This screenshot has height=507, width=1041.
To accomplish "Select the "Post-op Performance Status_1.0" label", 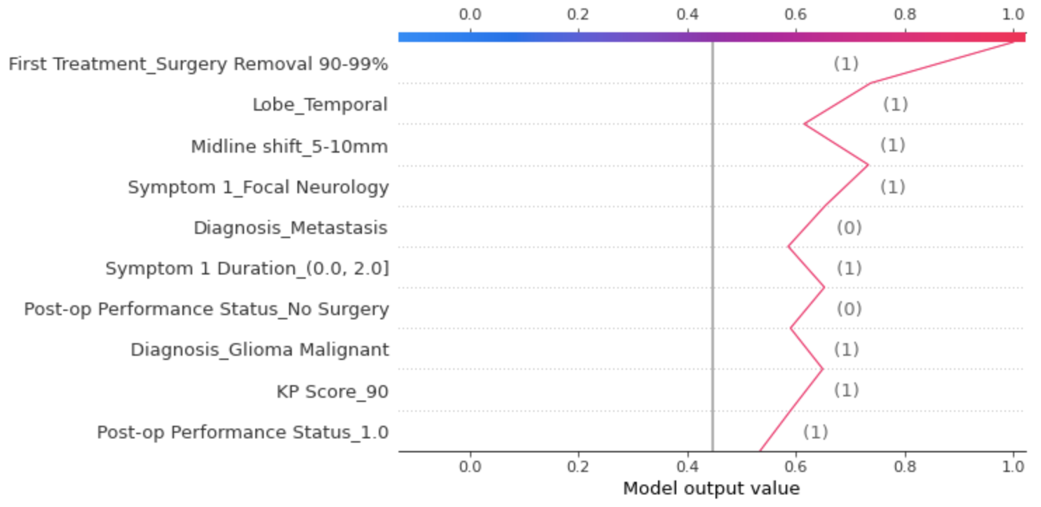I will pos(243,432).
